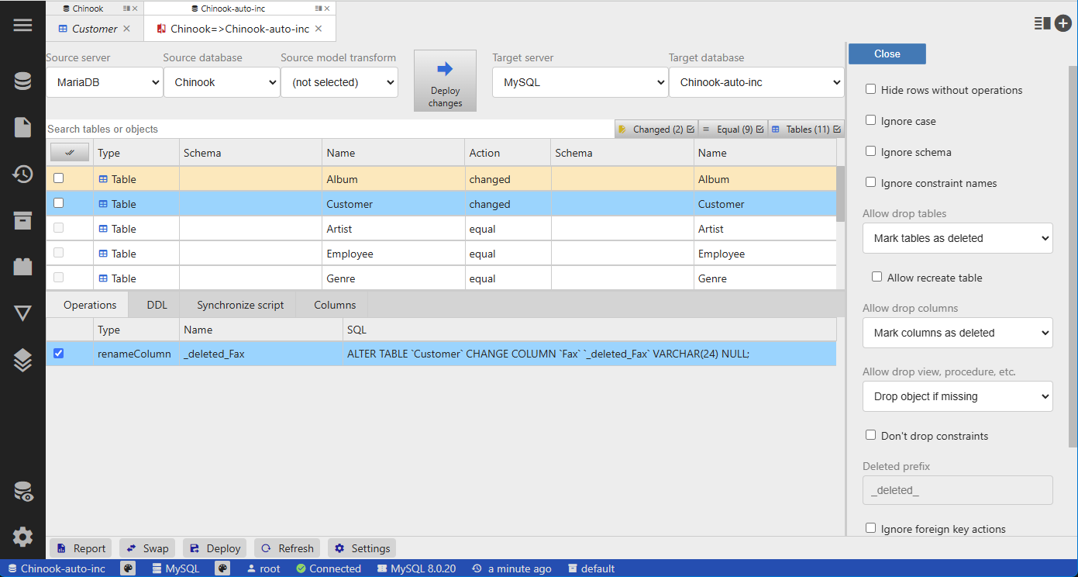Screen dimensions: 1078x577
Task: Click the plus add icon at top right
Action: pyautogui.click(x=1063, y=23)
